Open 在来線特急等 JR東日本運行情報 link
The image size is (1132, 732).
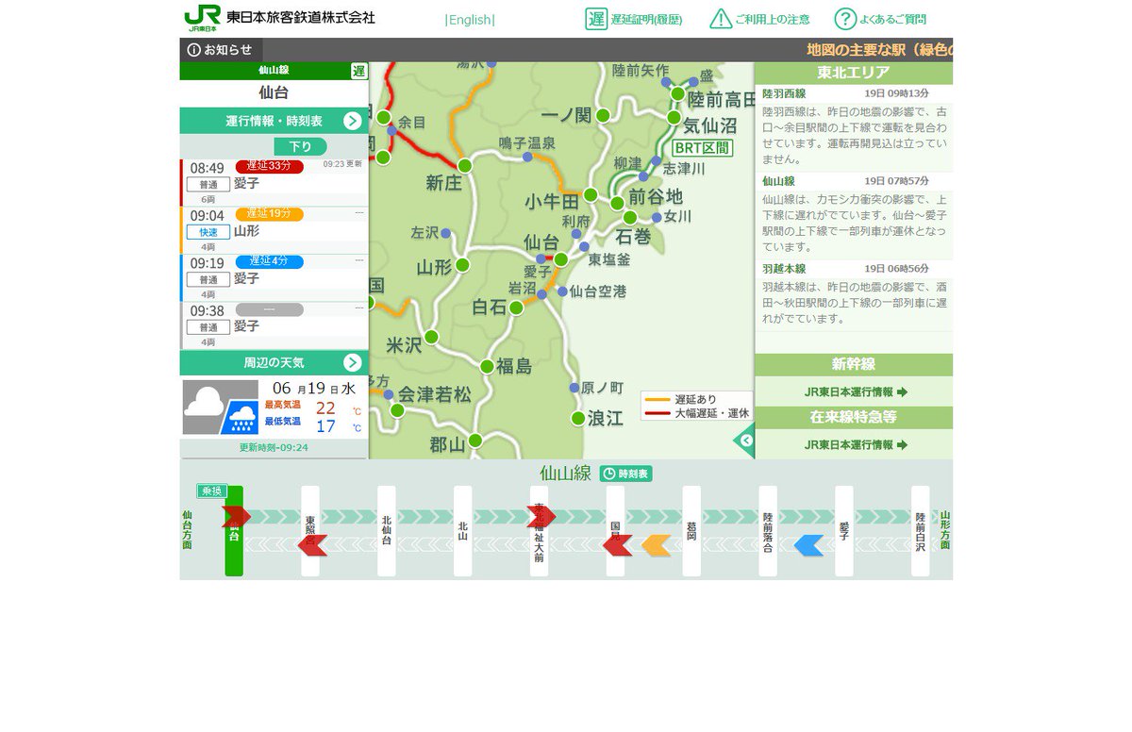(x=856, y=444)
